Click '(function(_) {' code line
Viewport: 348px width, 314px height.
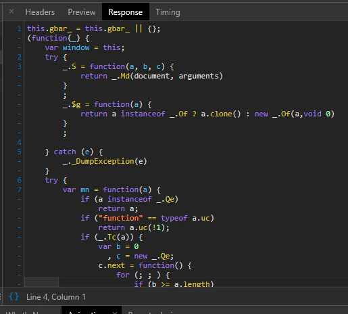(x=58, y=38)
